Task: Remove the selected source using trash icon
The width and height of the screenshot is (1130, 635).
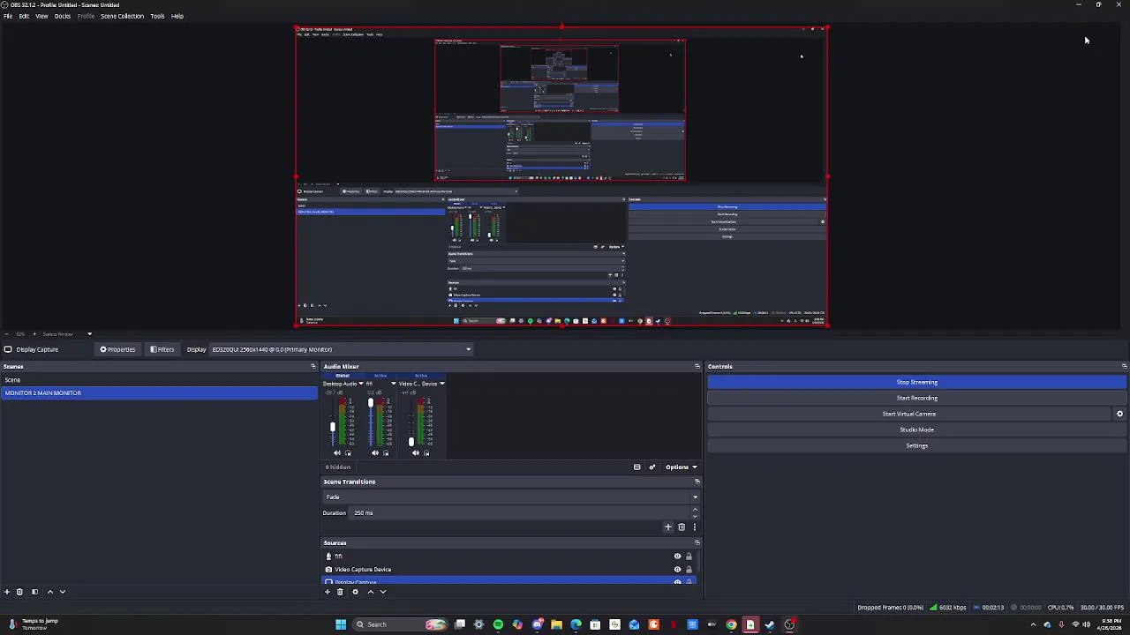Action: [340, 592]
